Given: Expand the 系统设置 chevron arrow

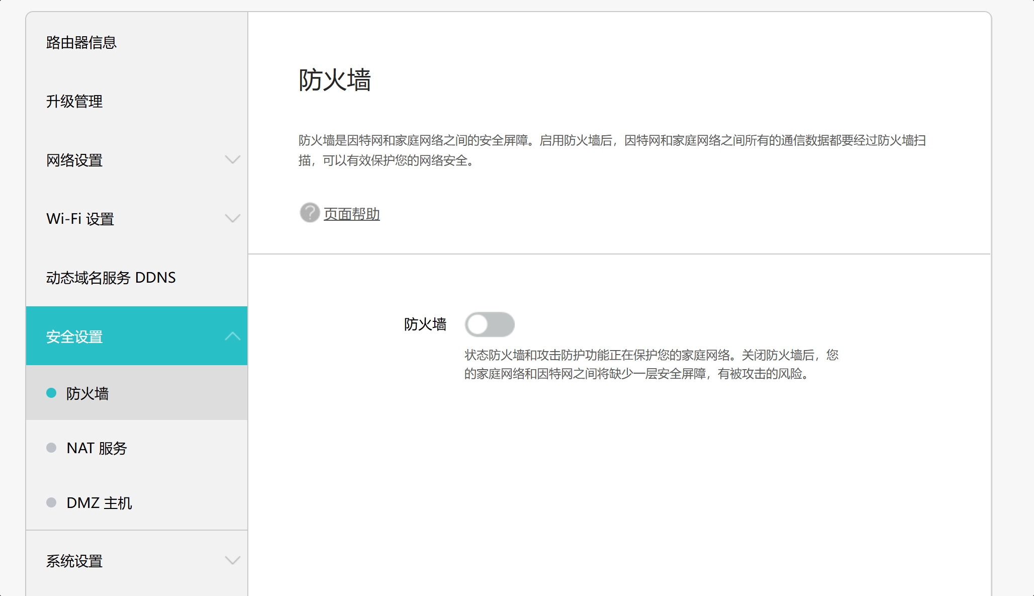Looking at the screenshot, I should click(232, 560).
